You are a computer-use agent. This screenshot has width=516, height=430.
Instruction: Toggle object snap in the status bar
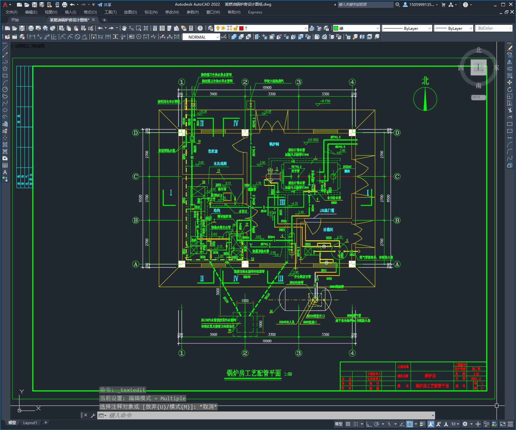(410, 424)
